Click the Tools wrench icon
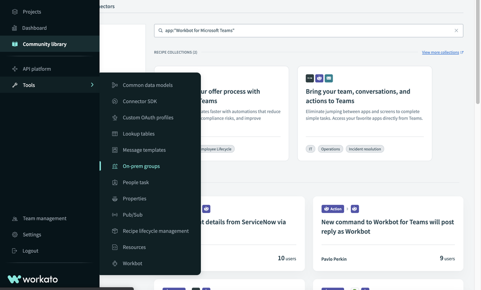The image size is (481, 290). [x=15, y=85]
